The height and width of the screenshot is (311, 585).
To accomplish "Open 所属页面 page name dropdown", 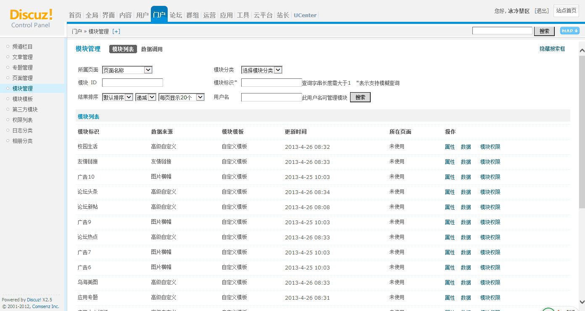I will coord(127,70).
